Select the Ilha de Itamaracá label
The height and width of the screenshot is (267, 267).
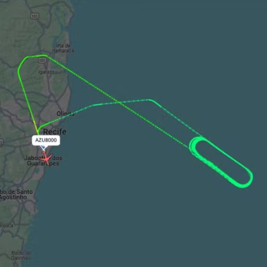tap(63, 48)
